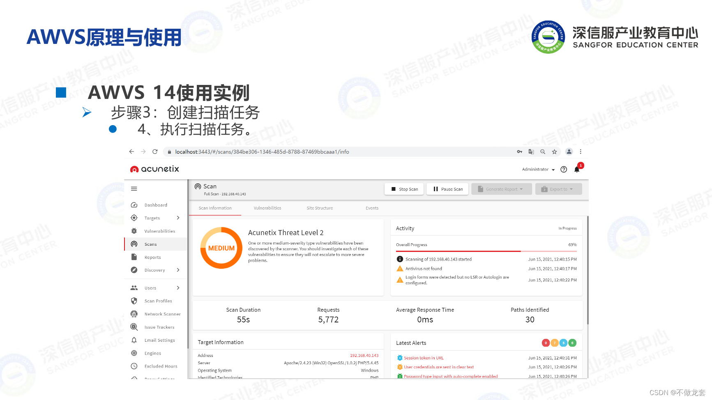
Task: Expand the Discovery submenu arrow
Action: [x=178, y=270]
